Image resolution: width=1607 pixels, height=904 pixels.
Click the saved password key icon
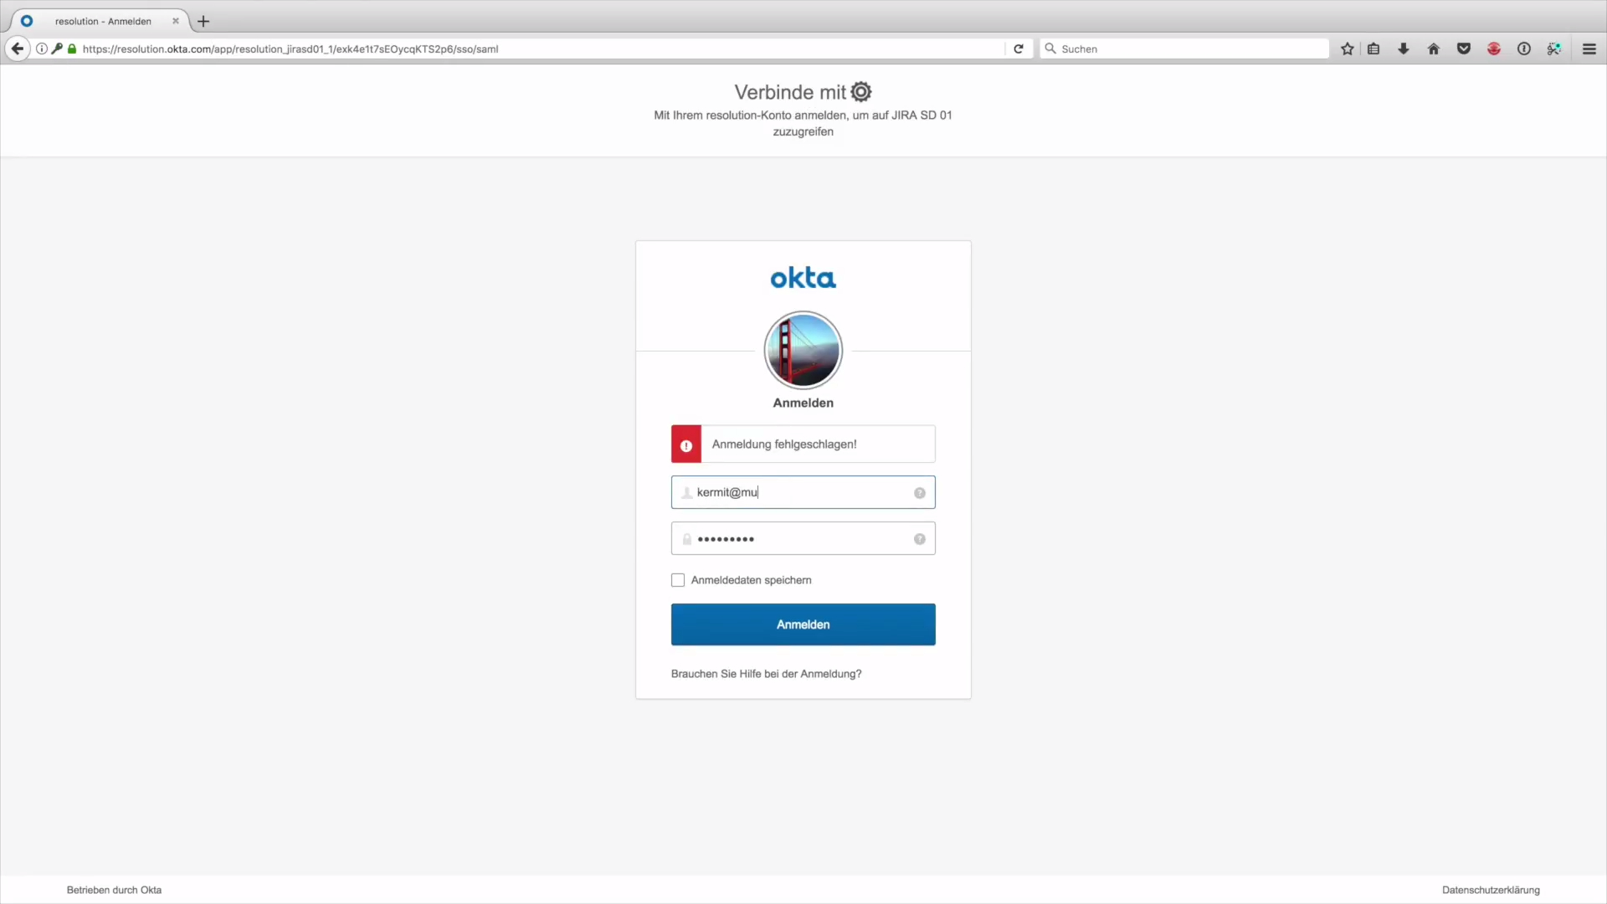coord(57,49)
